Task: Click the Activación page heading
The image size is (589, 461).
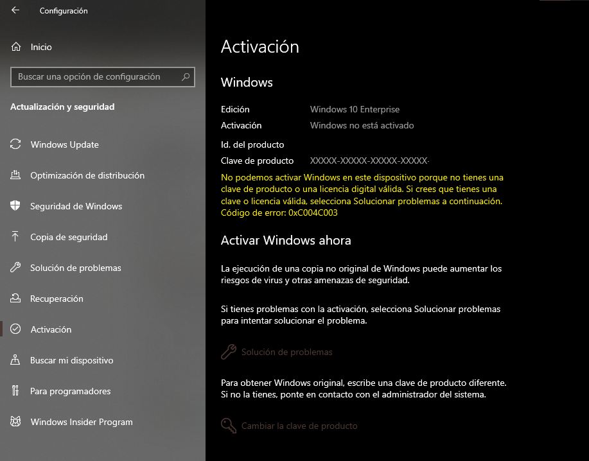Action: click(260, 47)
